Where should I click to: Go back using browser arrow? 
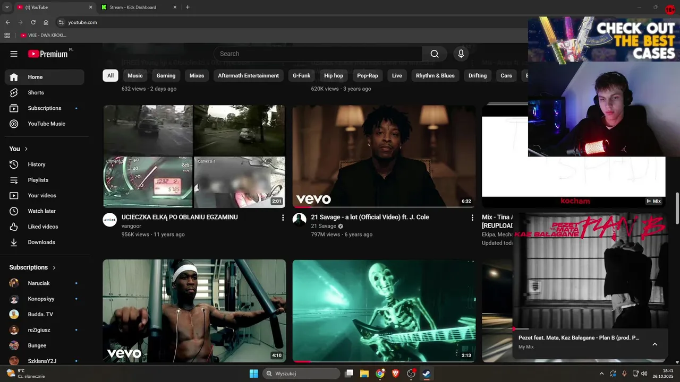(x=7, y=22)
